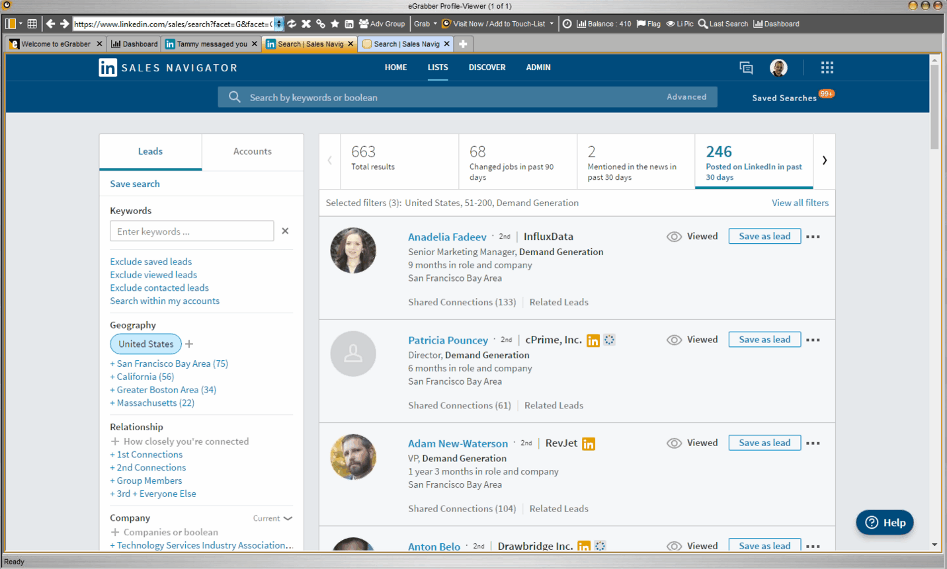Show next result stats with right chevron
This screenshot has width=947, height=569.
pos(824,160)
